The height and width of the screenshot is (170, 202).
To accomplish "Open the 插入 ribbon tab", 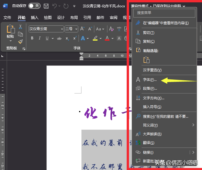I will tap(35, 18).
